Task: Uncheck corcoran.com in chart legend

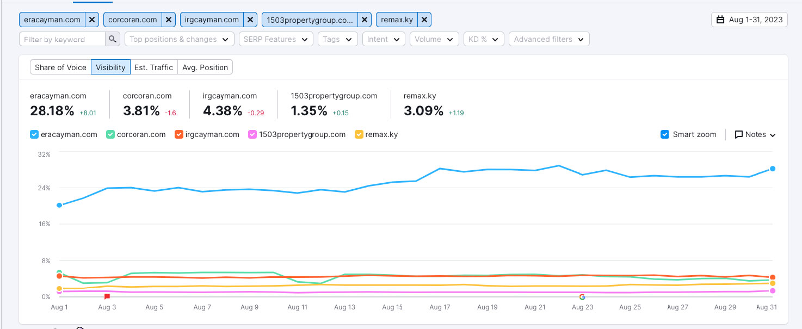Action: click(x=110, y=134)
